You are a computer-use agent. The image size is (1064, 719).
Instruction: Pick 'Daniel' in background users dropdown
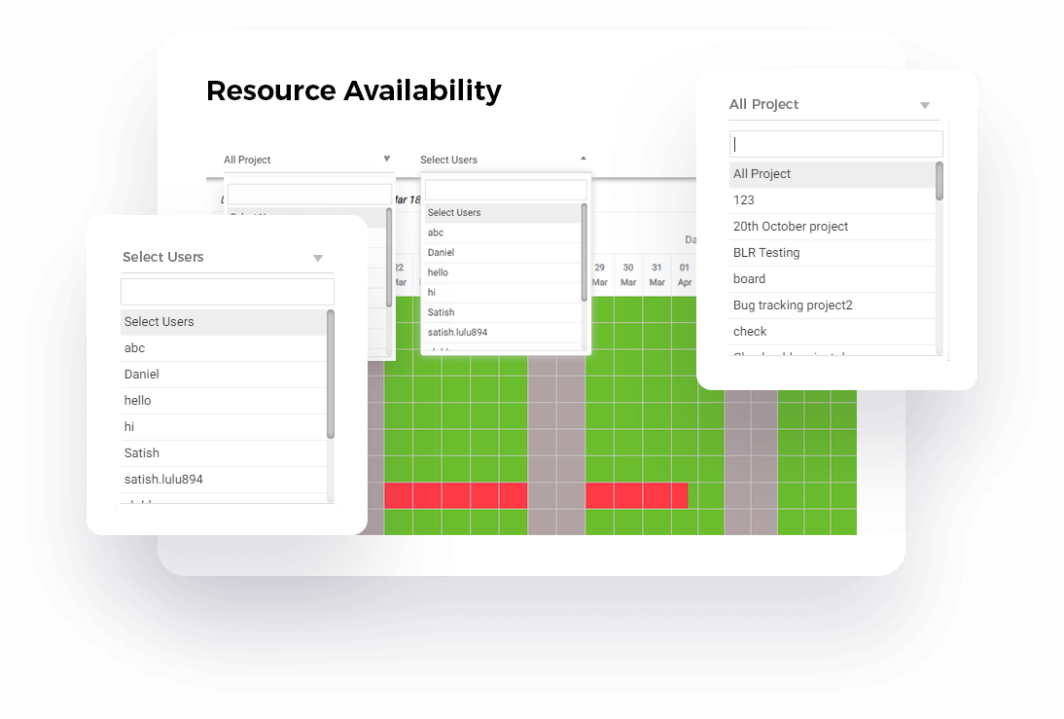coord(503,253)
